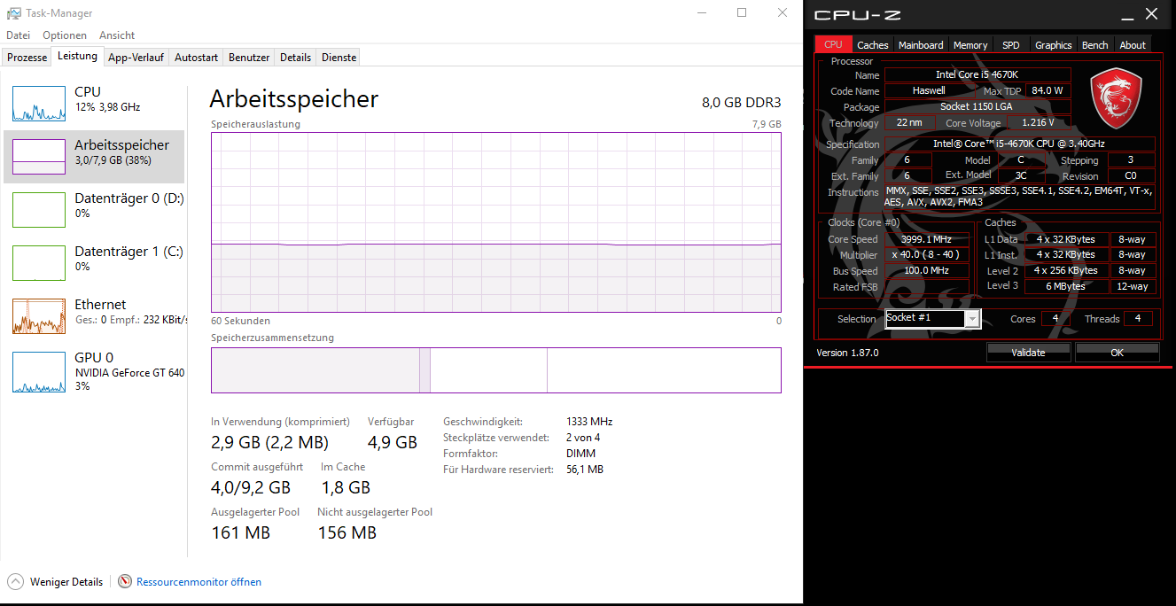The image size is (1176, 606).
Task: Switch to the Prozesse tab
Action: (x=27, y=58)
